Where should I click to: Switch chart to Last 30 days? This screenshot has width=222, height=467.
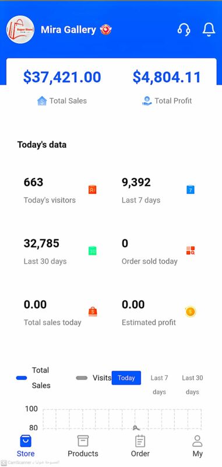pyautogui.click(x=192, y=385)
